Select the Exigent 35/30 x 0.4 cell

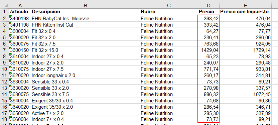point(85,100)
